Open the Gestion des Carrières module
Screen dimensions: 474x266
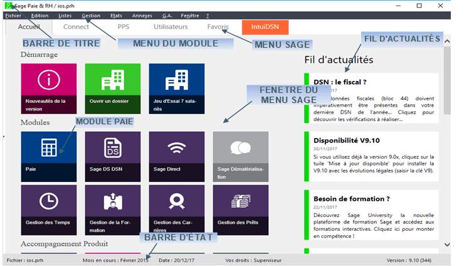coord(177,210)
